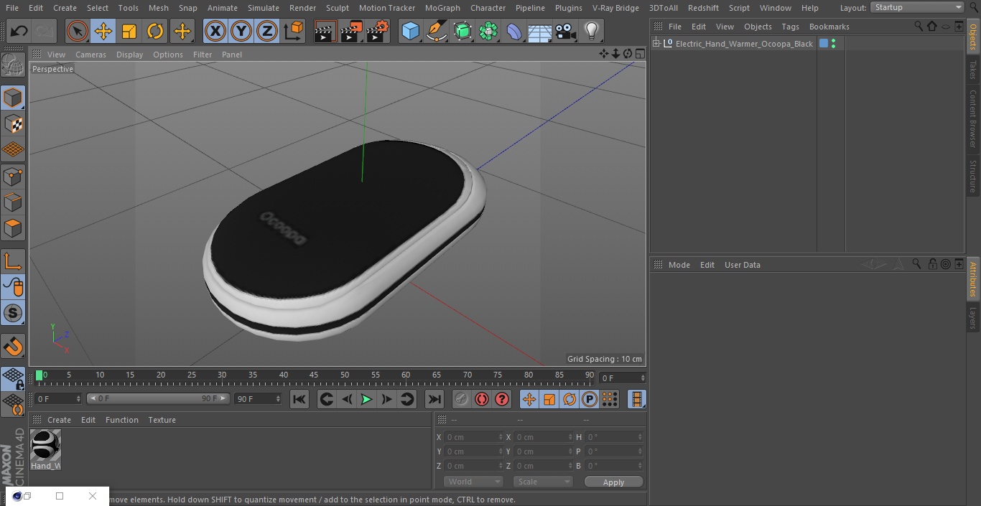The height and width of the screenshot is (506, 981).
Task: Open Scale mode dropdown
Action: pyautogui.click(x=542, y=482)
